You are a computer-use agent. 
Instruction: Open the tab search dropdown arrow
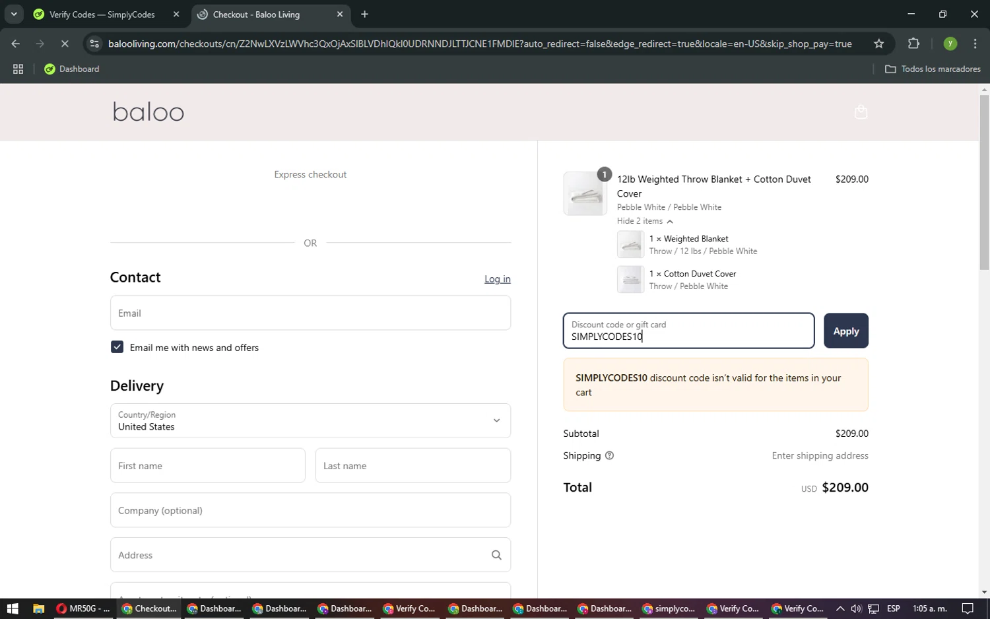point(14,14)
